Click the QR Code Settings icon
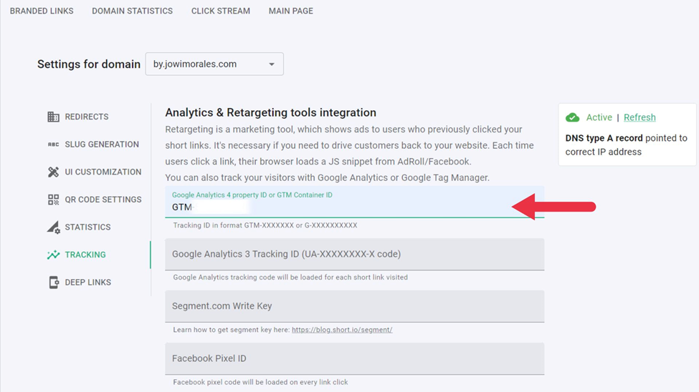Image resolution: width=699 pixels, height=392 pixels. point(53,200)
